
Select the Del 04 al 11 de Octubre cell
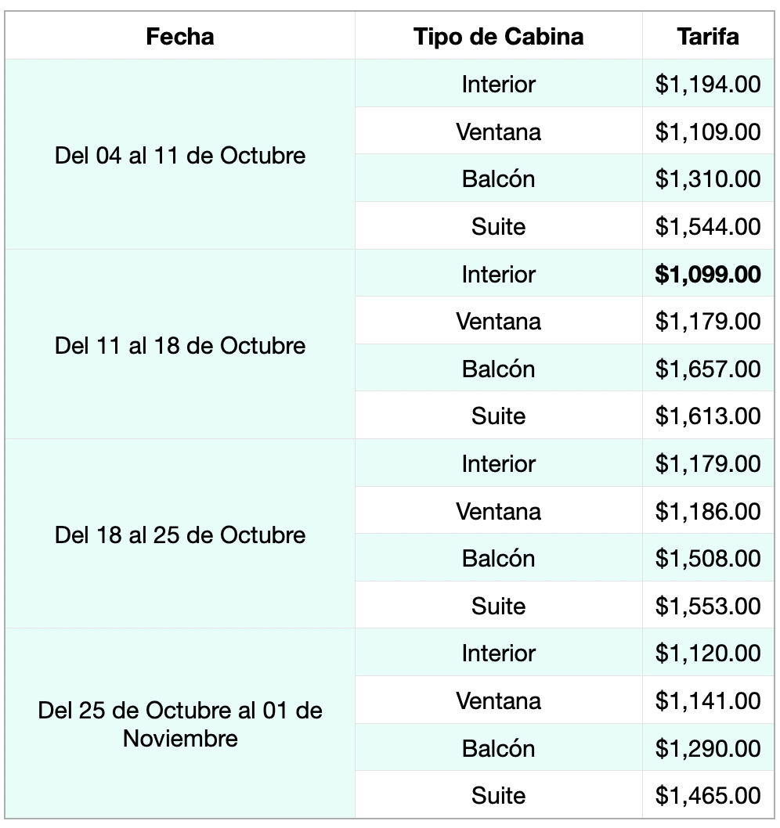coord(180,155)
